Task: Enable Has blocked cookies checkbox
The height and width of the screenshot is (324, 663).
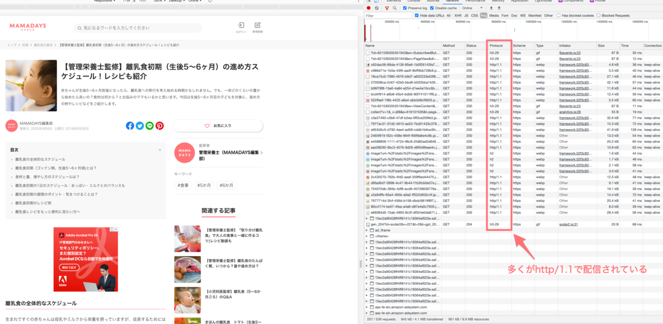Action: (x=559, y=15)
